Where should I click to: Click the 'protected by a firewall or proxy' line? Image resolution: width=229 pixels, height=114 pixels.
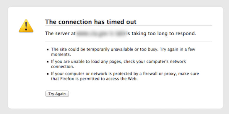pos(125,74)
